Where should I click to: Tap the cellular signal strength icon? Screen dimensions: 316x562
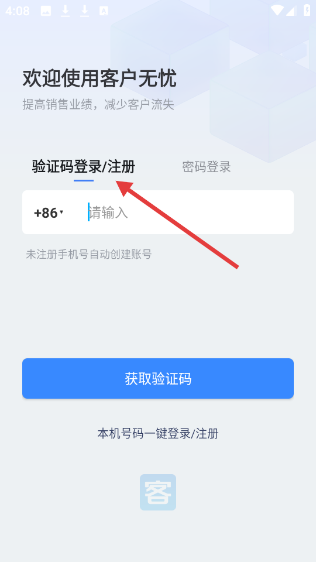click(x=291, y=11)
